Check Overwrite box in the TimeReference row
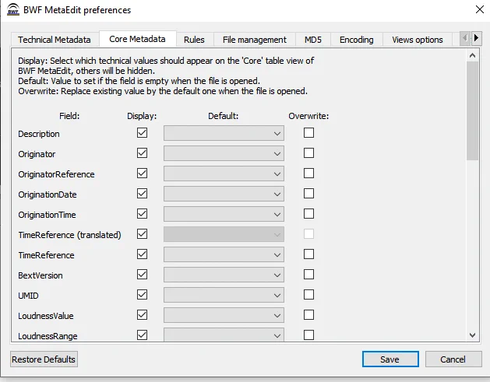The image size is (490, 382). 308,254
